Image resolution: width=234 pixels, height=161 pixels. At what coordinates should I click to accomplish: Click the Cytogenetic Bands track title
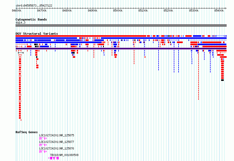[x=31, y=19]
